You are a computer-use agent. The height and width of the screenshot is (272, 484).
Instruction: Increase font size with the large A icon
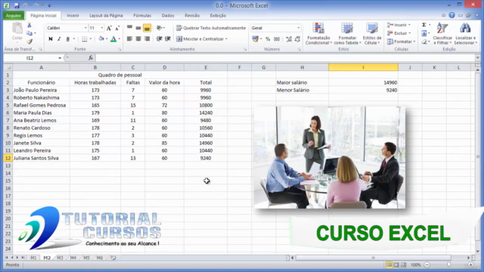[109, 28]
